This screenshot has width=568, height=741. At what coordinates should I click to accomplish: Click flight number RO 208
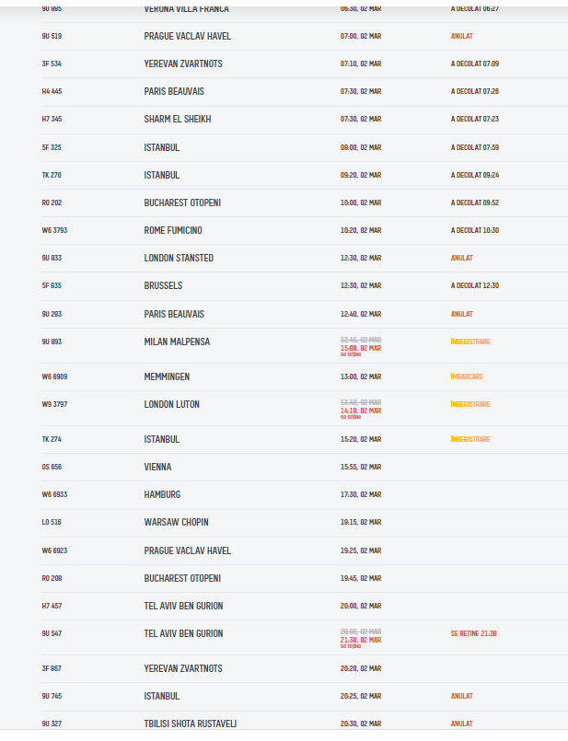coord(52,578)
